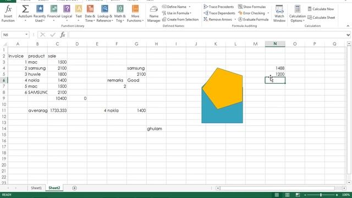352x198 pixels.
Task: Open Math & Trig functions
Action: coord(120,14)
